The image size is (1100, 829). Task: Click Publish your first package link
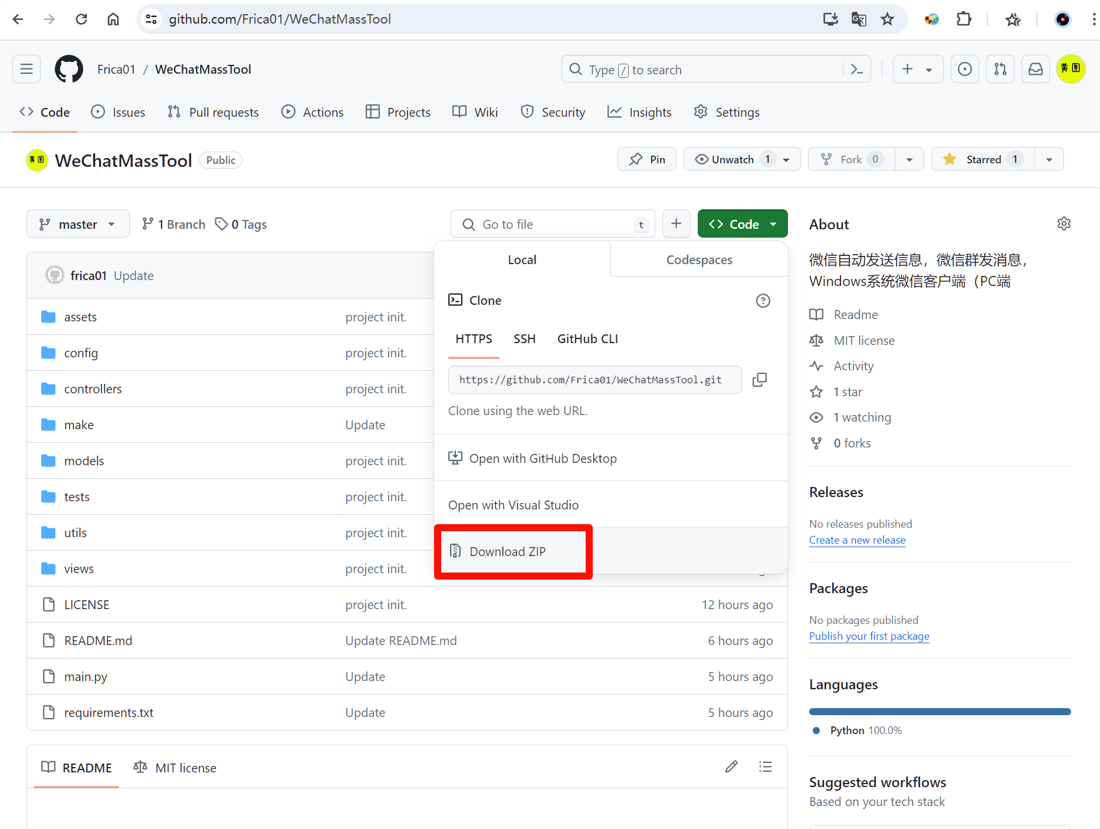coord(869,636)
